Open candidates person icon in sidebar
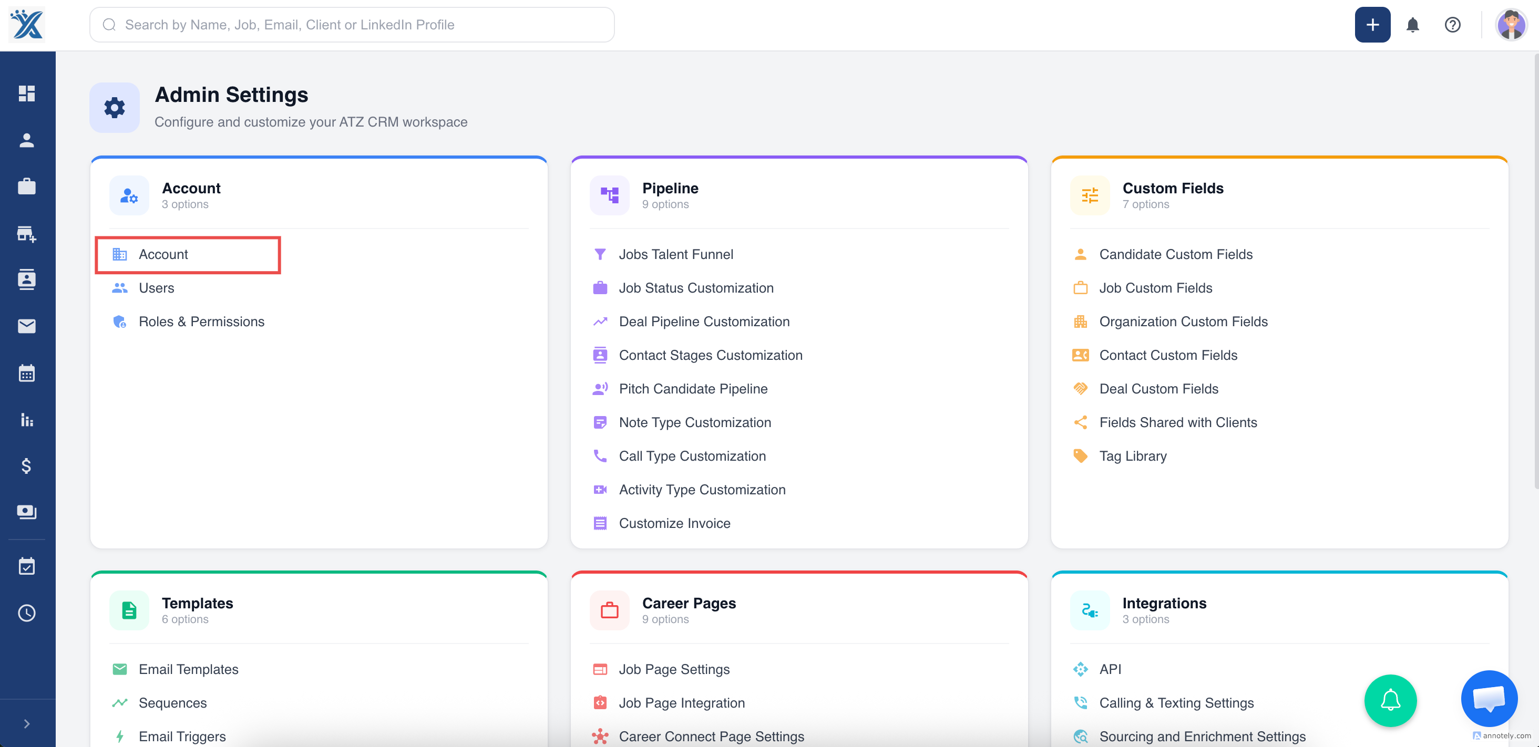Screen dimensions: 1539x747 pyautogui.click(x=27, y=140)
